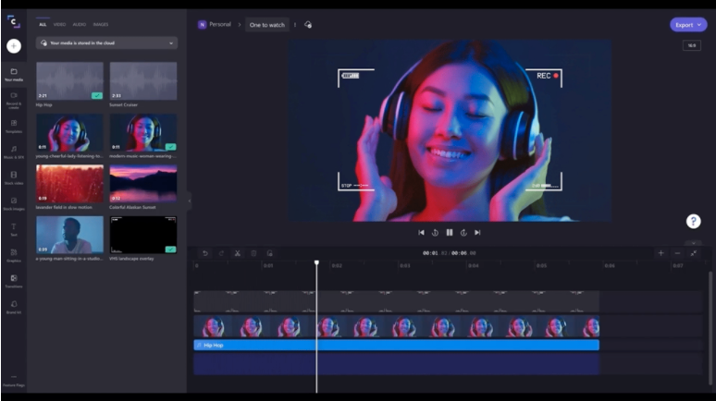This screenshot has width=716, height=401.
Task: Skip to the end of the video
Action: pos(477,233)
